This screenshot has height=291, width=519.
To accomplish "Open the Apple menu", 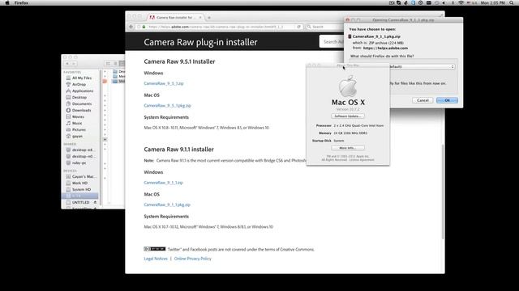I will pyautogui.click(x=7, y=2).
